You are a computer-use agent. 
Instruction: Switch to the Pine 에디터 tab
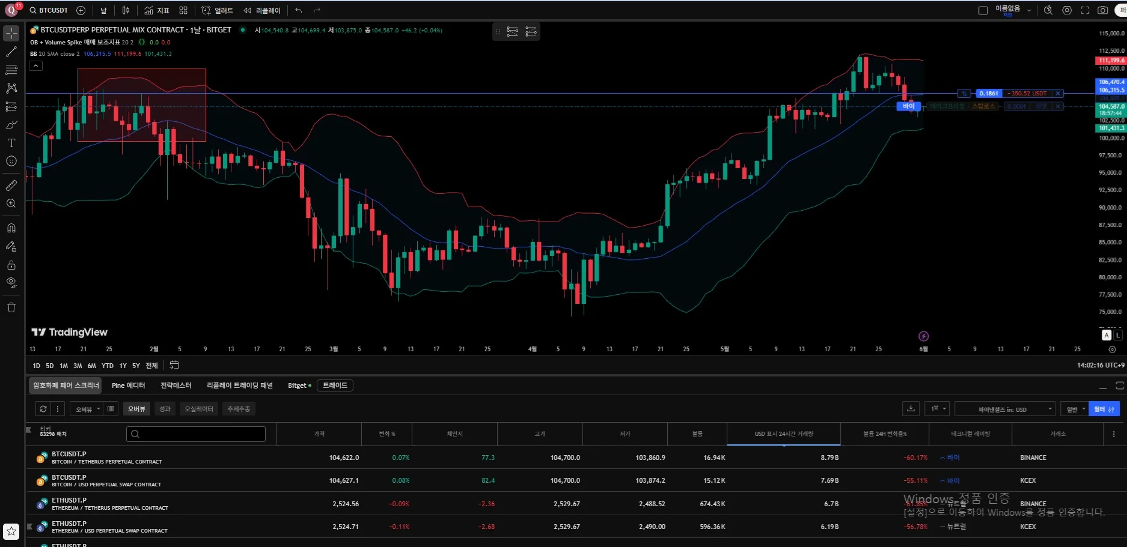click(x=128, y=385)
